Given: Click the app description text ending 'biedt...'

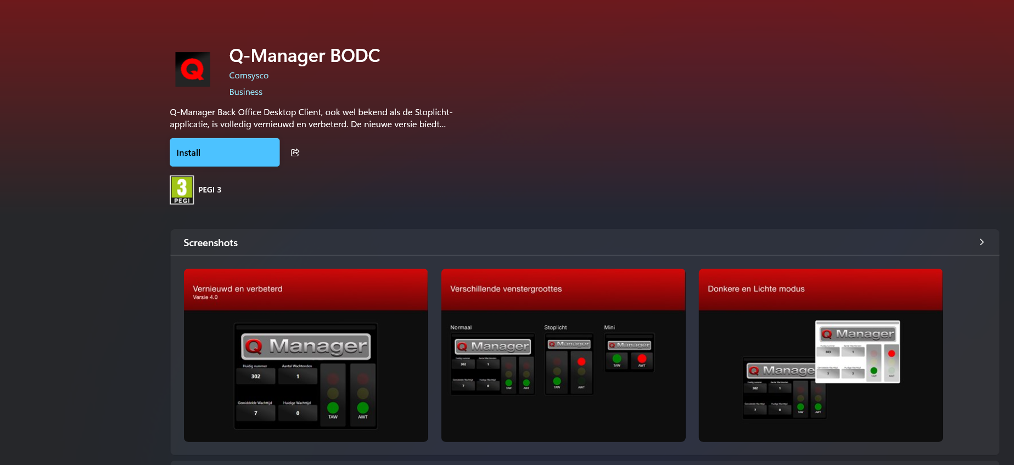Looking at the screenshot, I should click(311, 118).
